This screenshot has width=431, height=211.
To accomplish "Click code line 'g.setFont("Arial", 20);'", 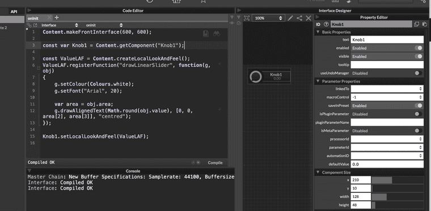I will (x=88, y=91).
